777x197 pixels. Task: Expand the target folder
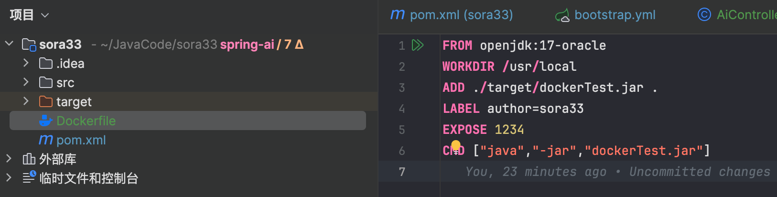(x=26, y=101)
